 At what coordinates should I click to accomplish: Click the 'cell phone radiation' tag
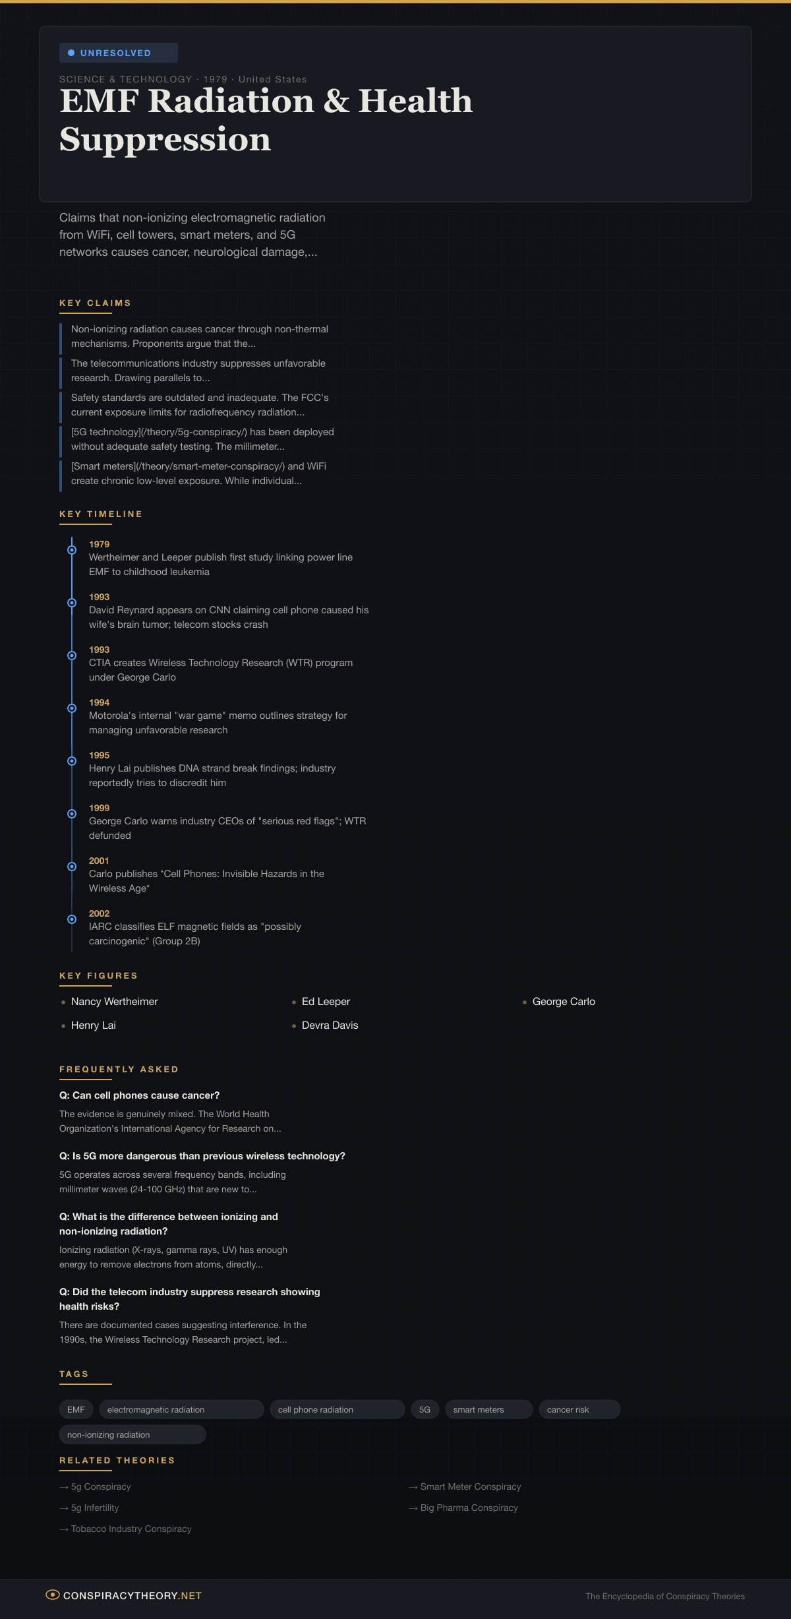pyautogui.click(x=336, y=1409)
